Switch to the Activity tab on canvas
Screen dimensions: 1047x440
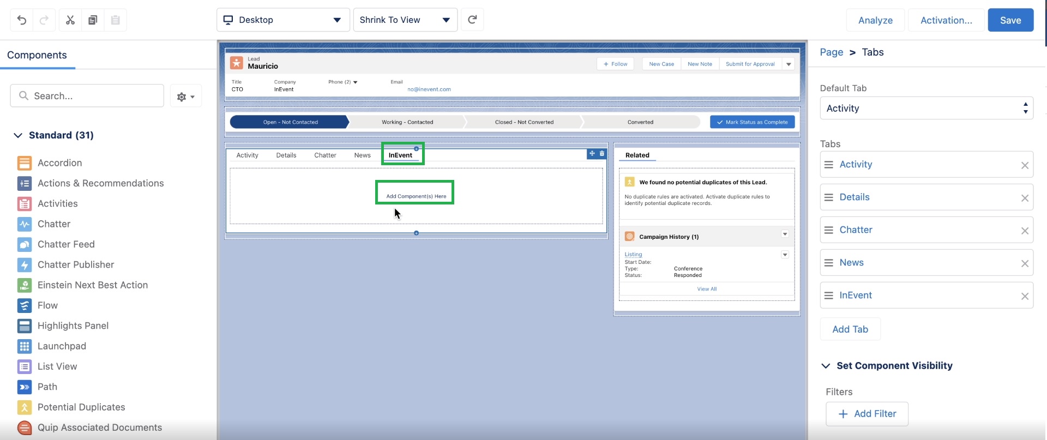pos(247,155)
